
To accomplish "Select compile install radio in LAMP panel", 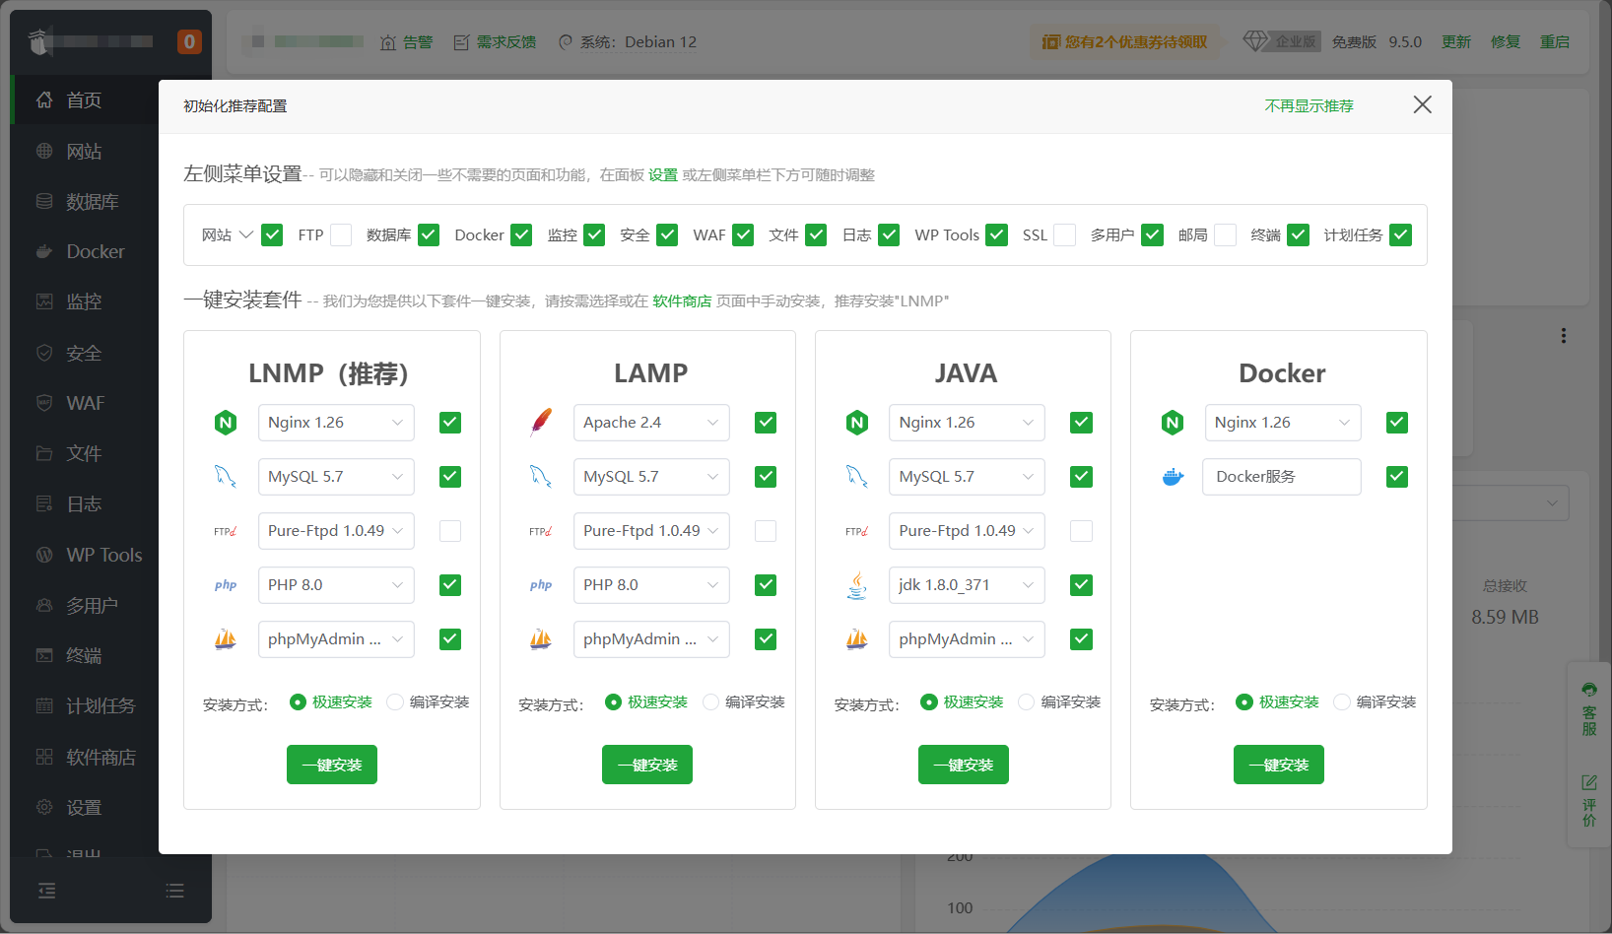I will [x=711, y=702].
